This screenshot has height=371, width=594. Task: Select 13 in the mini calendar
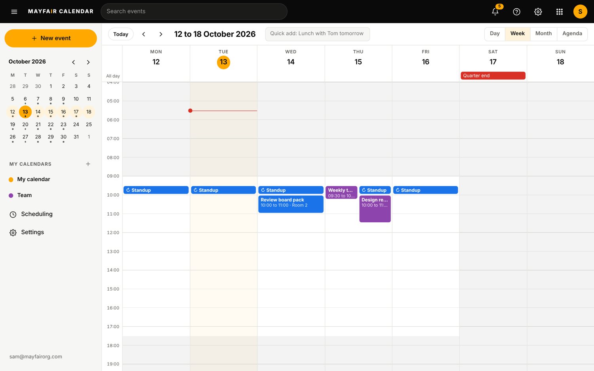pos(25,112)
